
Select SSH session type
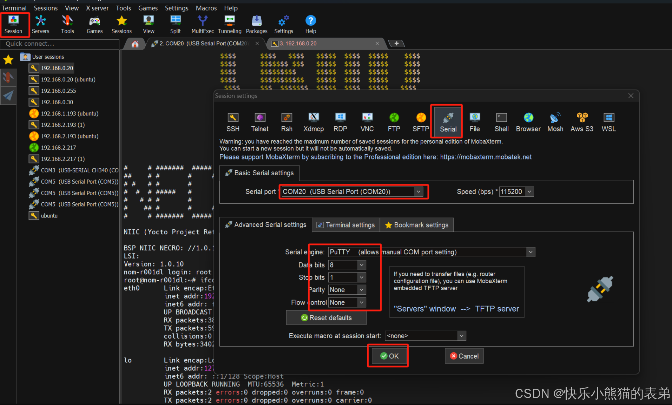[233, 122]
